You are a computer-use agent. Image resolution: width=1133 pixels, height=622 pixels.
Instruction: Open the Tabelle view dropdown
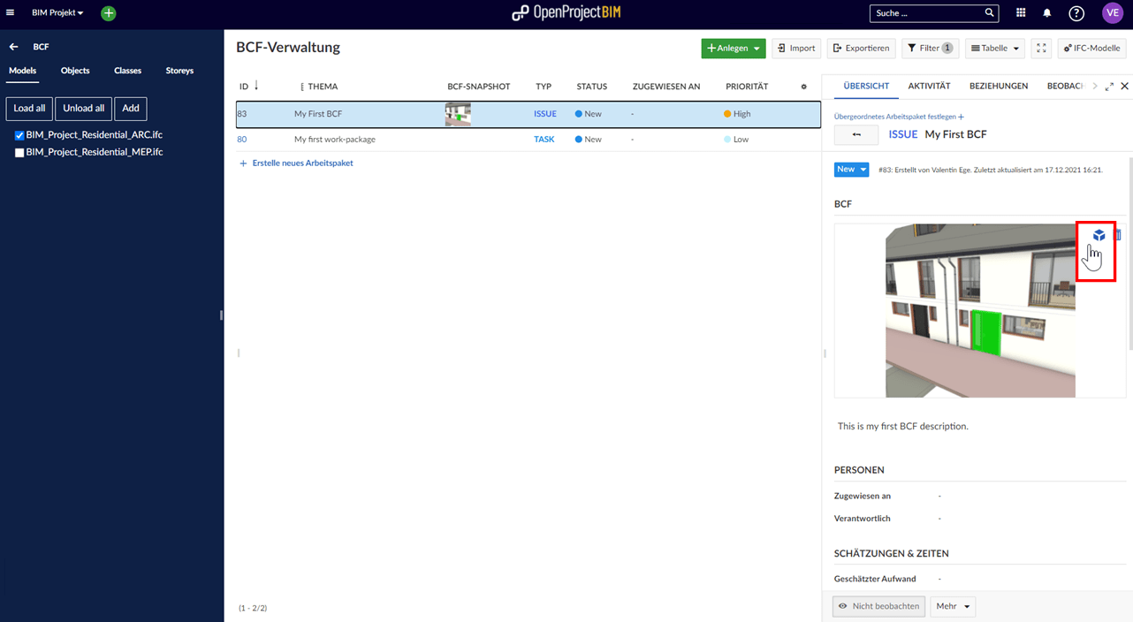(994, 49)
